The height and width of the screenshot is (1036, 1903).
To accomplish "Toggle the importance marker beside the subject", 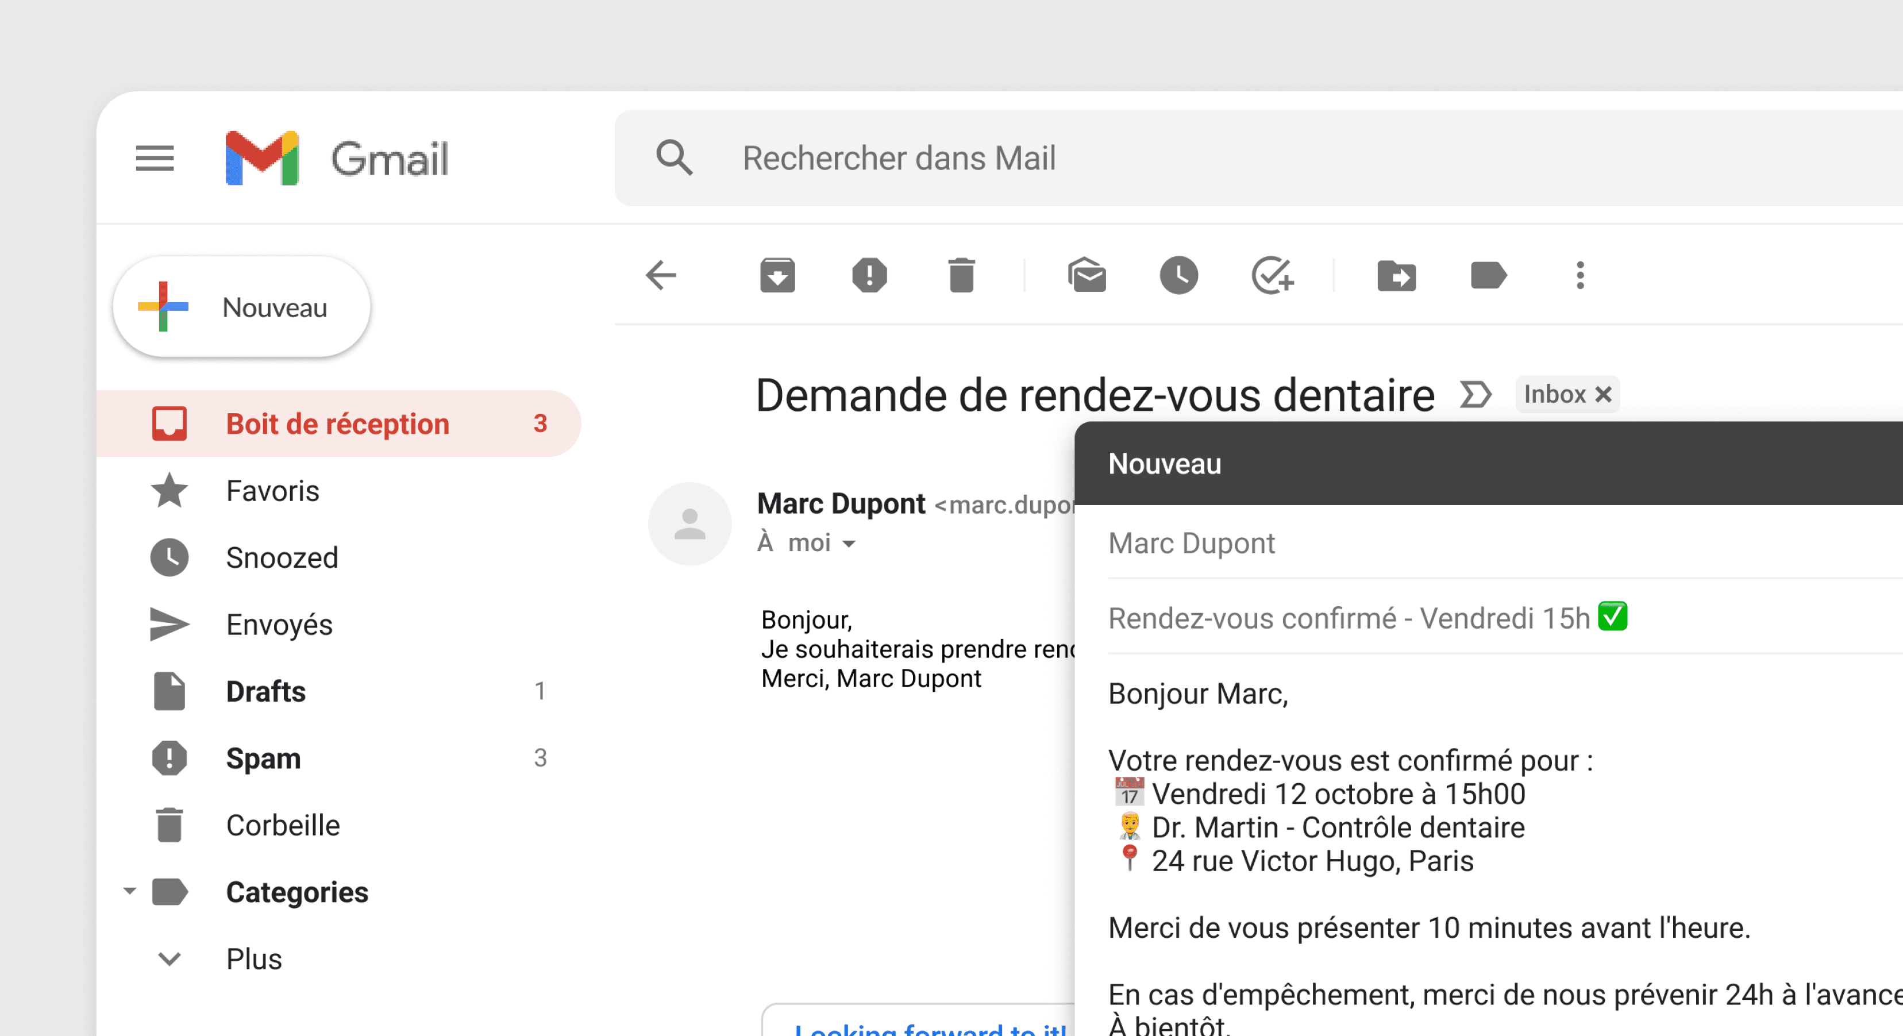I will (x=1476, y=395).
